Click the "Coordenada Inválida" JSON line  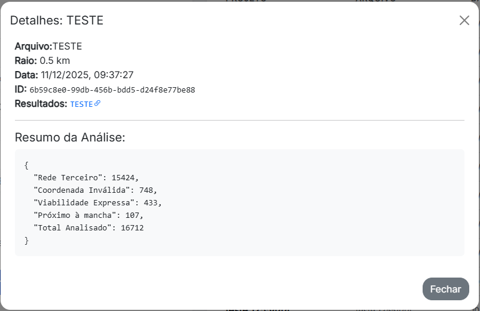(95, 190)
